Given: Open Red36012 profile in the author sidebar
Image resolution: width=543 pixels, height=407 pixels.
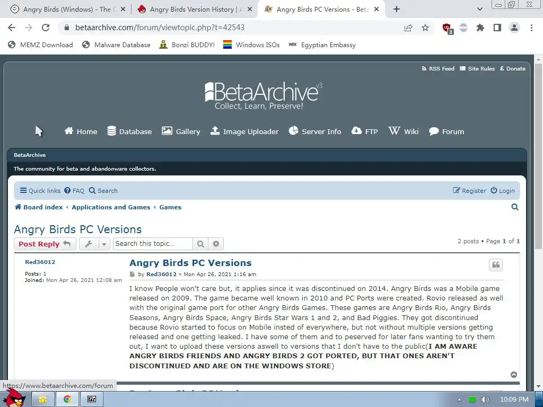Looking at the screenshot, I should [40, 262].
